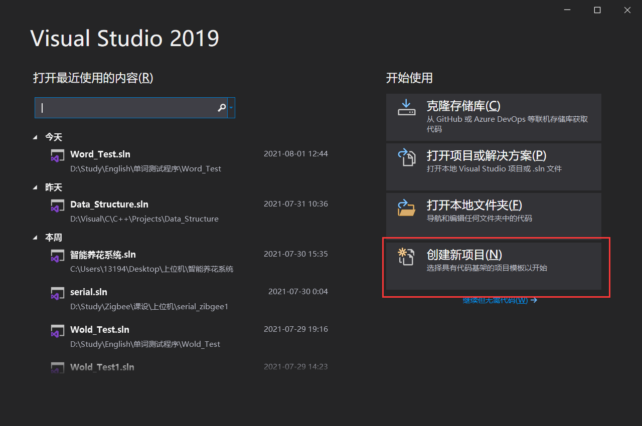Click timestamp 2021-07-29 14:23
This screenshot has height=426, width=642.
point(296,367)
